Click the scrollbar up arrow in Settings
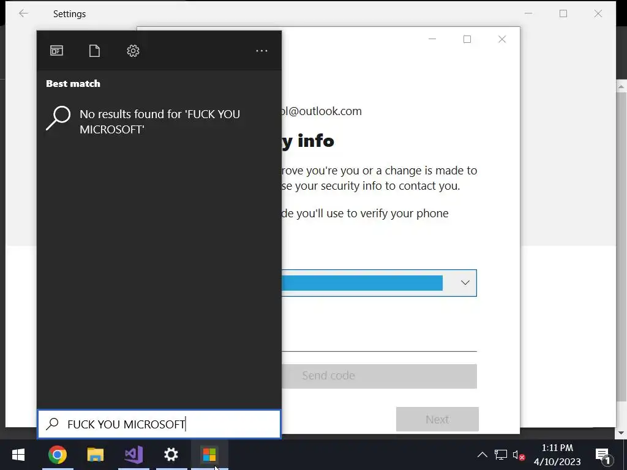The image size is (627, 470). coord(621,86)
